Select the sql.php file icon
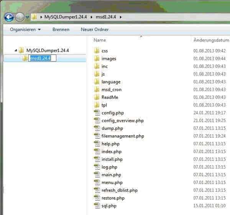 97,205
